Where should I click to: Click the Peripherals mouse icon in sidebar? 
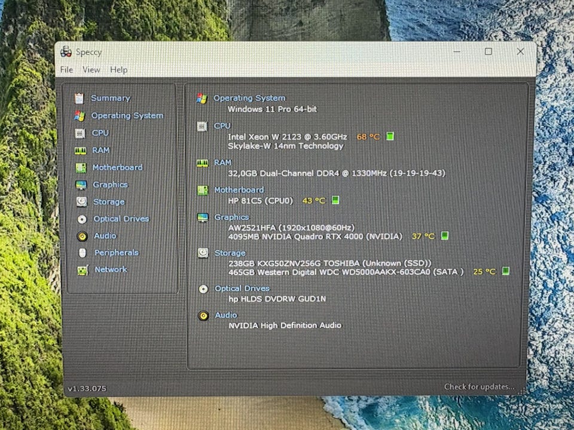(x=83, y=253)
